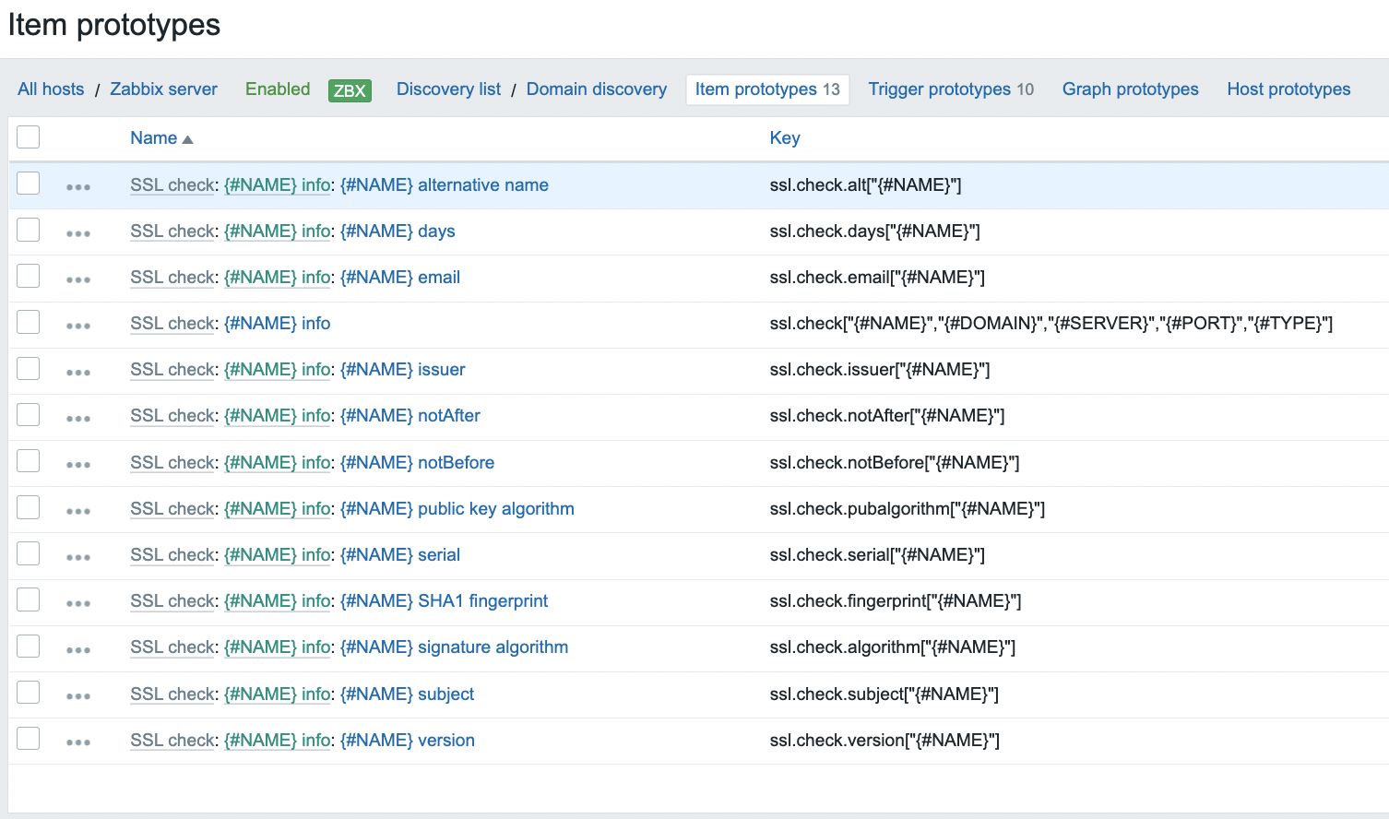Open three-dot menu for days item row
1389x819 pixels.
(x=78, y=233)
